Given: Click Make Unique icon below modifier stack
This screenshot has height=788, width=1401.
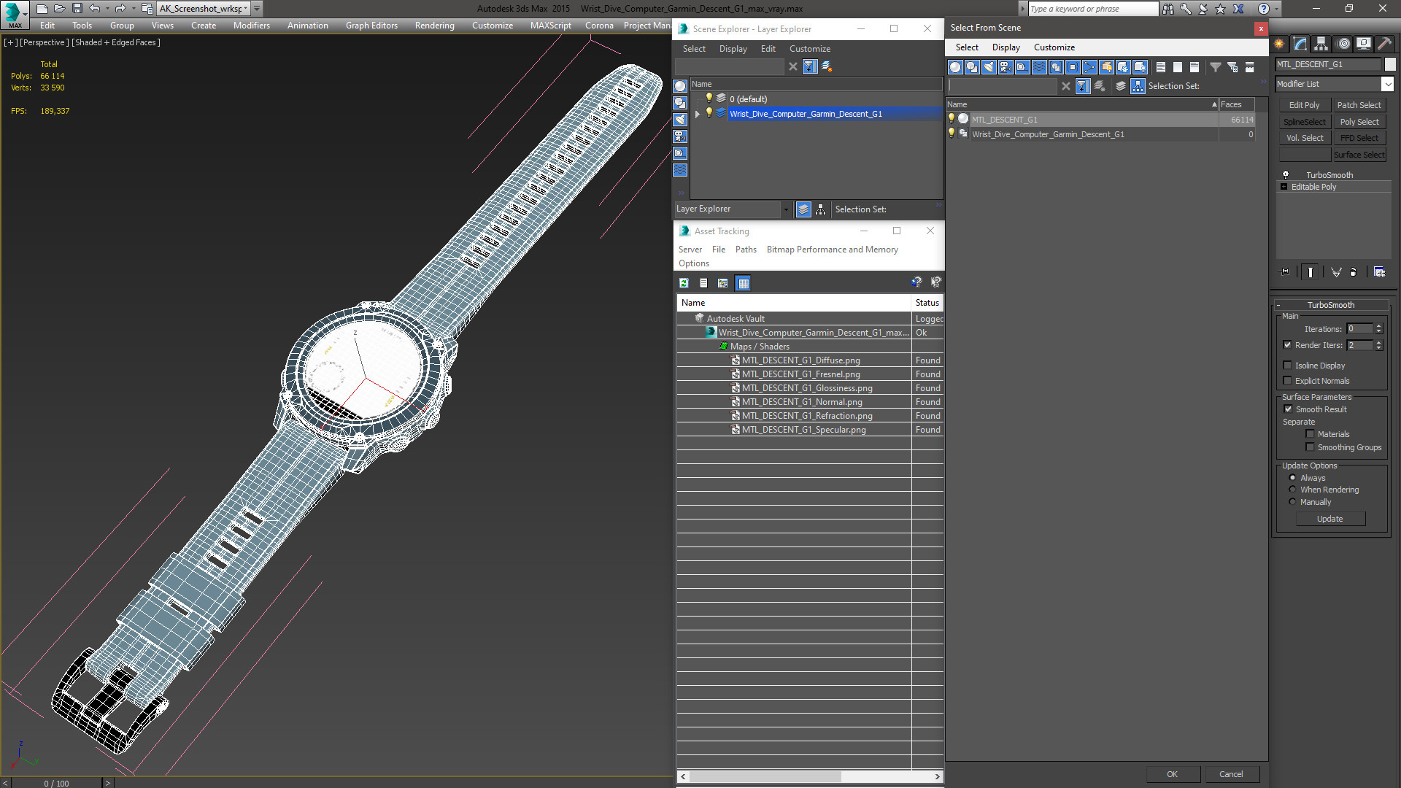Looking at the screenshot, I should 1336,272.
